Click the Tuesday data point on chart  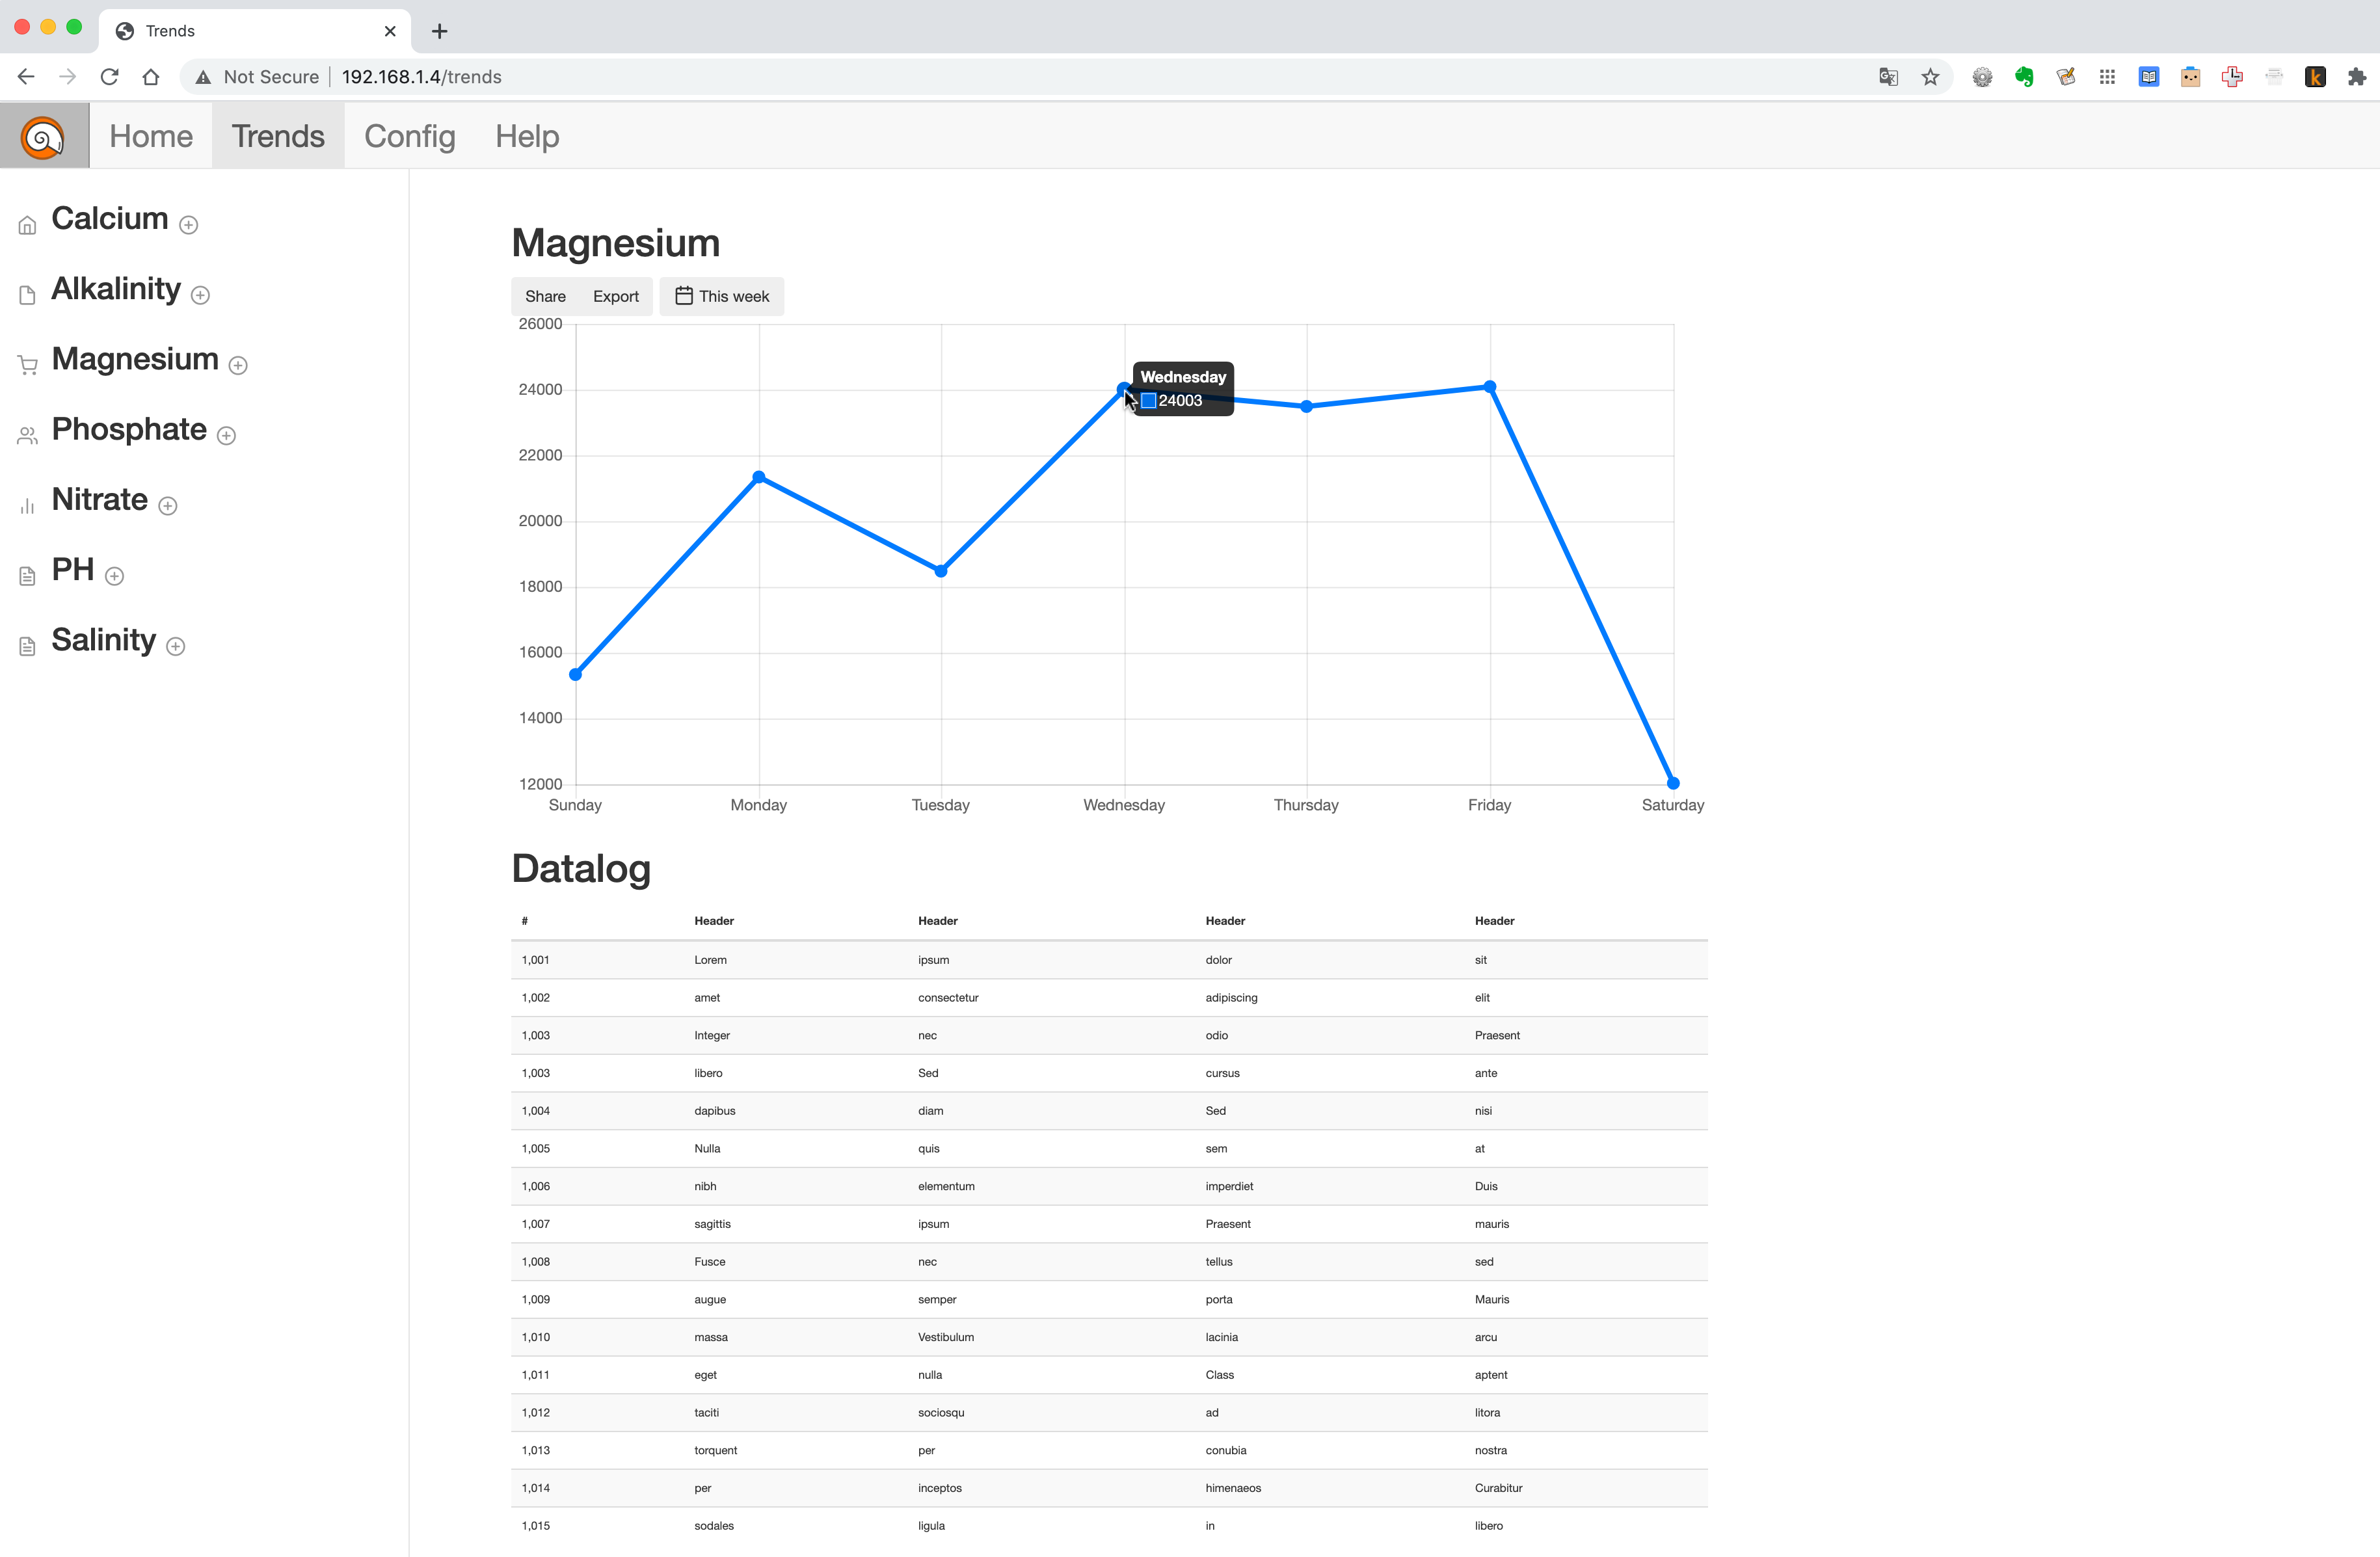941,571
